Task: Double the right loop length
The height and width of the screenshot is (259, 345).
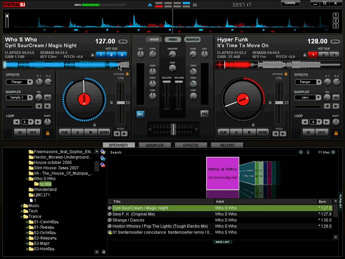Action: click(326, 122)
